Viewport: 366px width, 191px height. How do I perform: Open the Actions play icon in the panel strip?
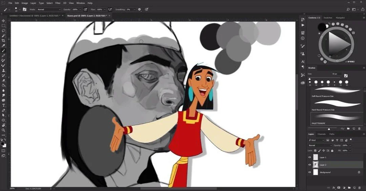(x=303, y=25)
